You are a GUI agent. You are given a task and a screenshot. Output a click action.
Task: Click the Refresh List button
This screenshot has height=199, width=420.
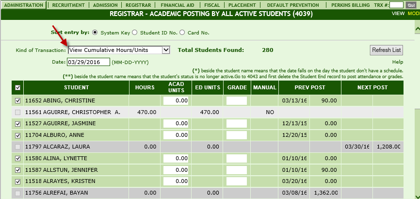point(386,50)
